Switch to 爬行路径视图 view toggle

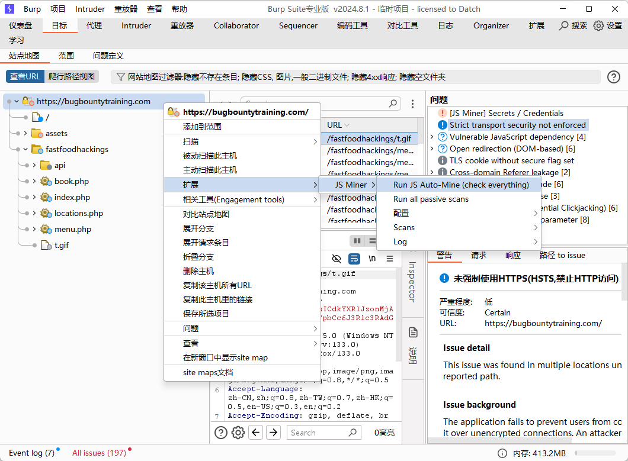72,76
